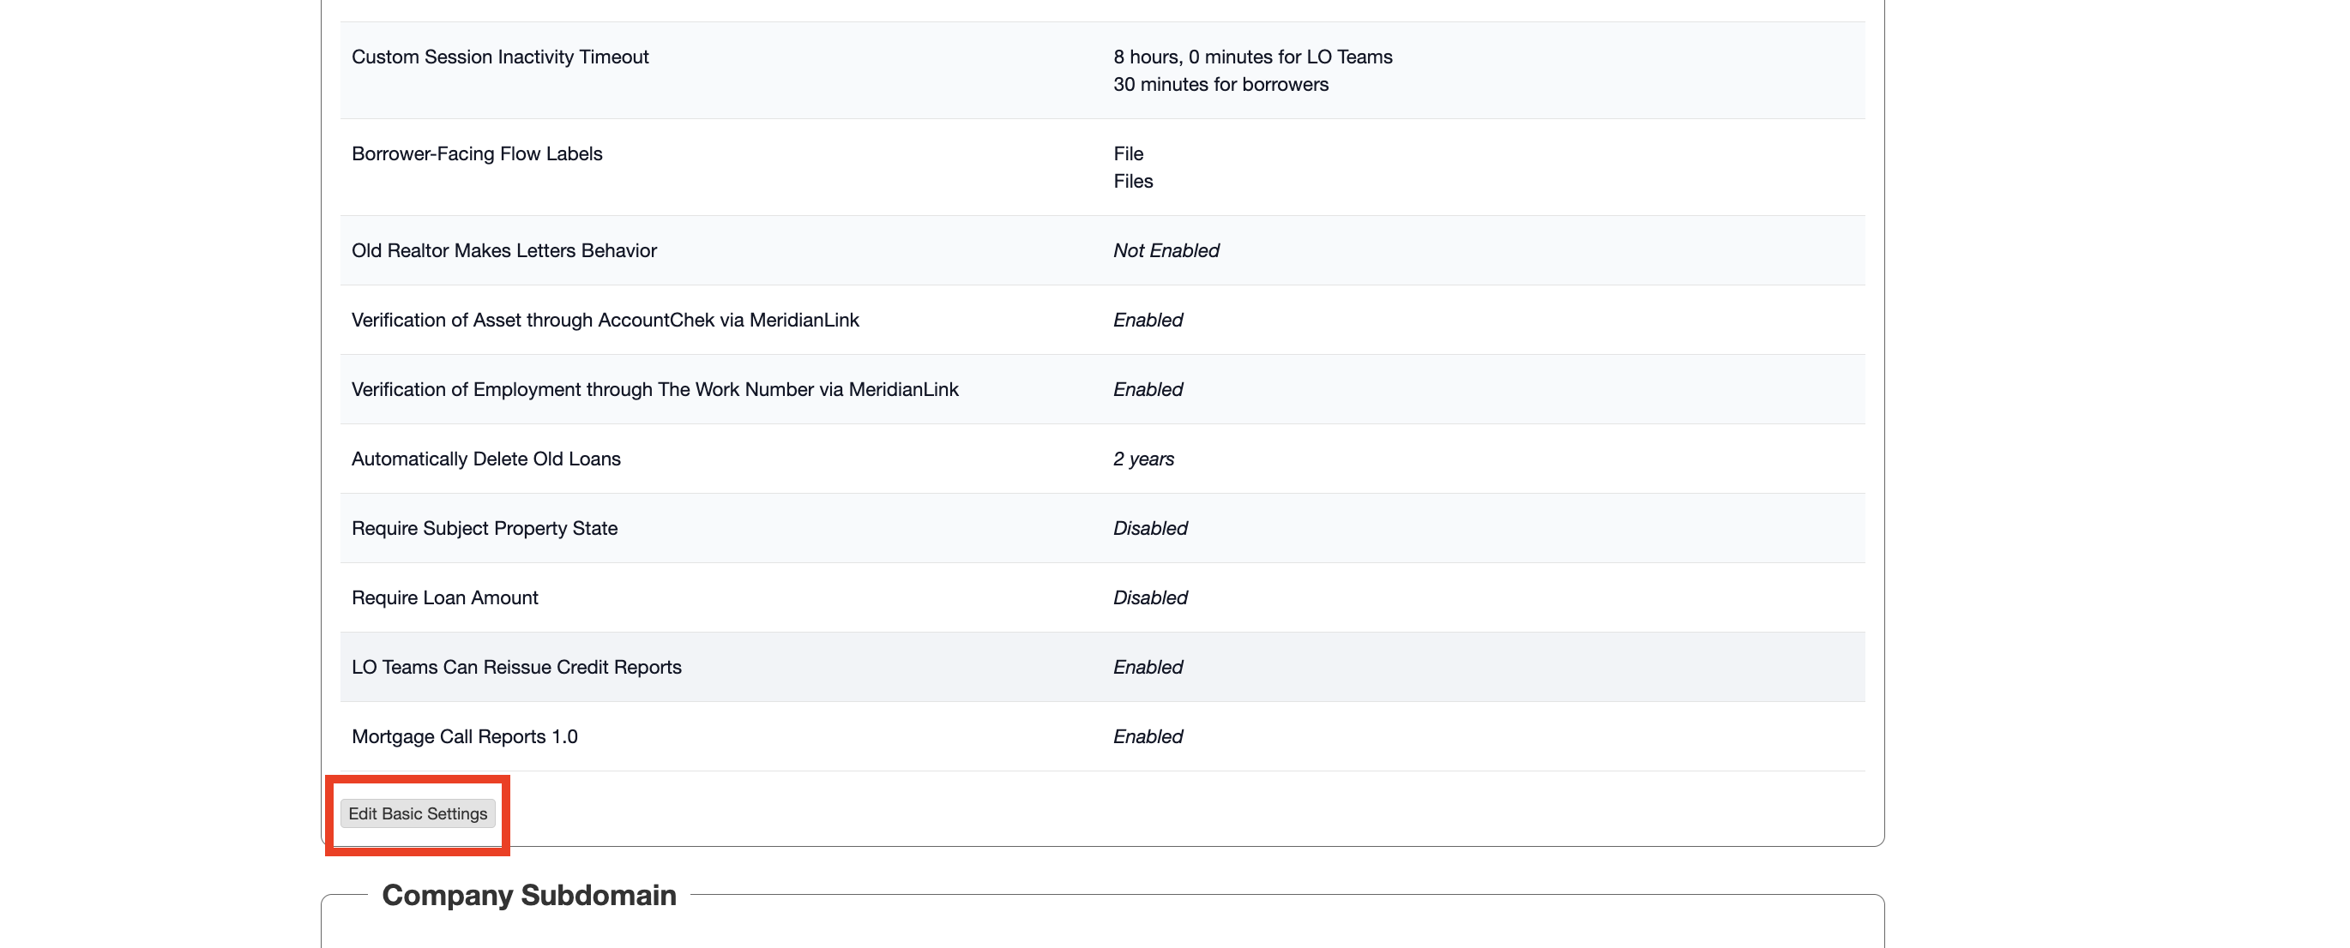Click the Edit Basic Settings button
This screenshot has height=948, width=2350.
(x=418, y=813)
